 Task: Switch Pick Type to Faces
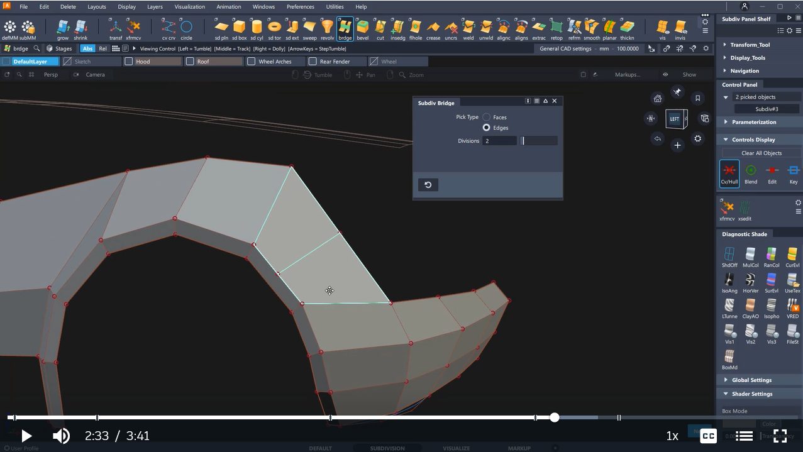click(487, 116)
